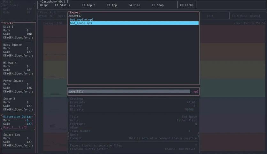This screenshot has width=267, height=154.
Task: Select the Kick 5 track
Action: pyautogui.click(x=8, y=27)
